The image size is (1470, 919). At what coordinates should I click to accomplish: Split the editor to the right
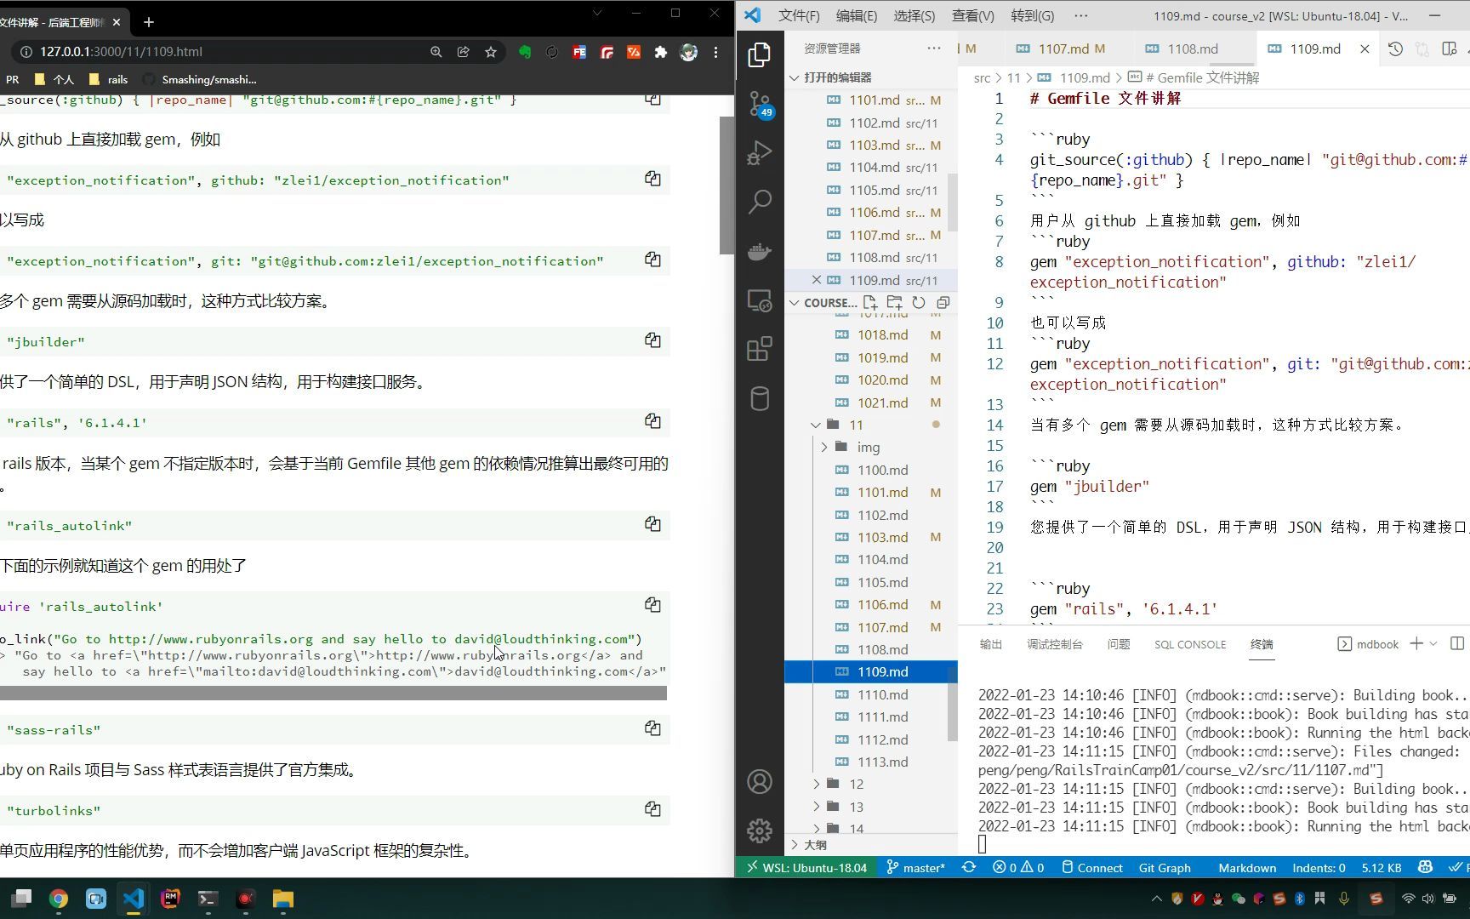(1450, 49)
